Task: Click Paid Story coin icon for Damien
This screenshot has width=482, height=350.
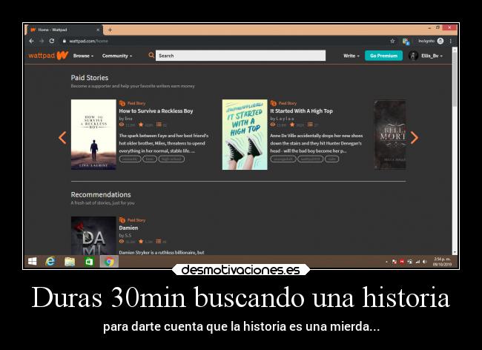Action: pyautogui.click(x=122, y=220)
